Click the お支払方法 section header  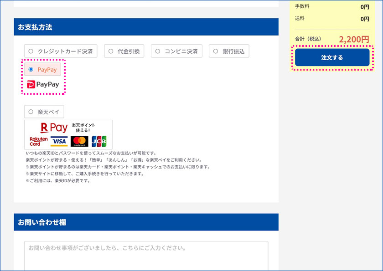pos(146,27)
